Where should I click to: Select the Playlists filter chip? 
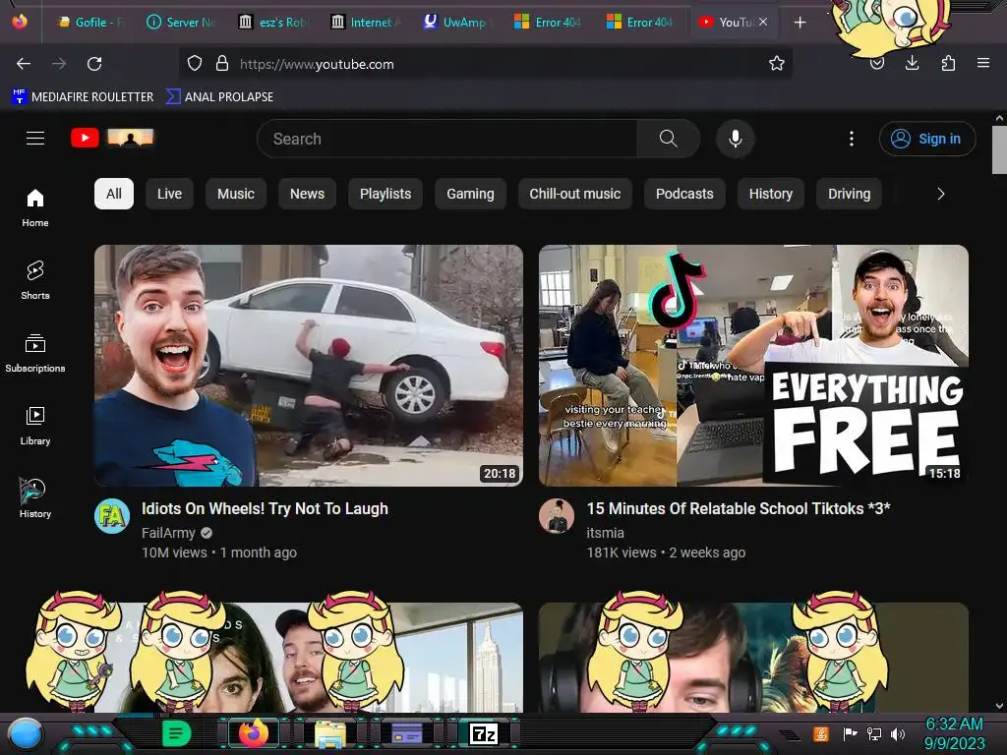(x=385, y=194)
